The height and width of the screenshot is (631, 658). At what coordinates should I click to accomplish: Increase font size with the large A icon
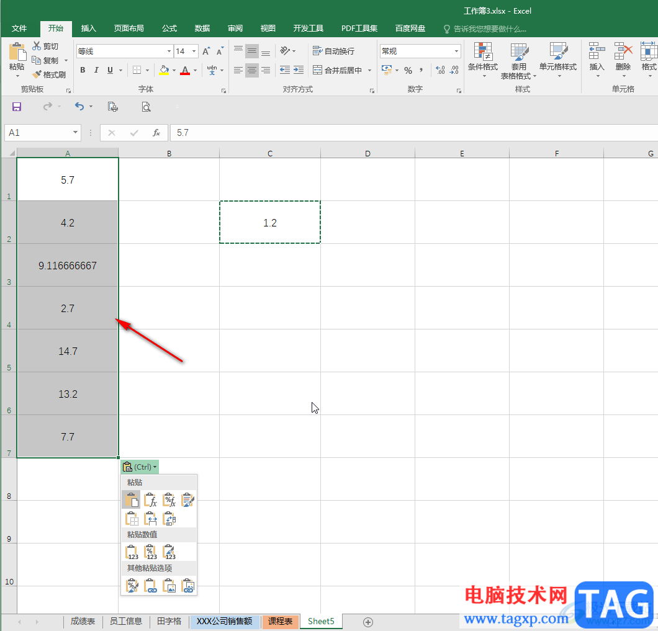(206, 51)
